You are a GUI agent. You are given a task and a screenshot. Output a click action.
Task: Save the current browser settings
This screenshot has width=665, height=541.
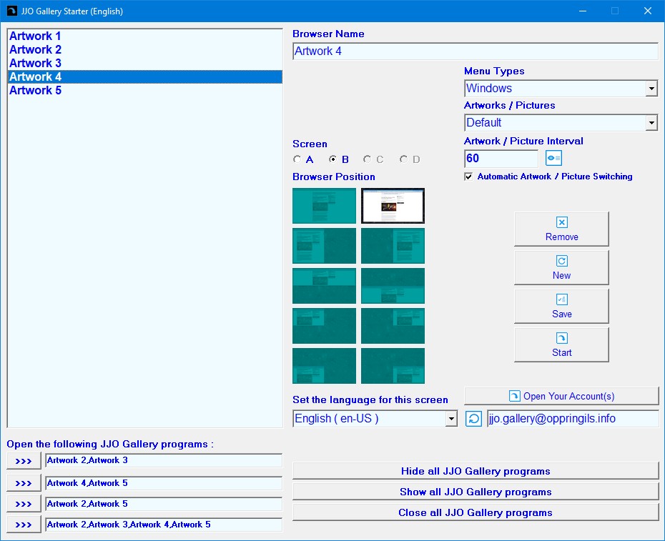(561, 307)
